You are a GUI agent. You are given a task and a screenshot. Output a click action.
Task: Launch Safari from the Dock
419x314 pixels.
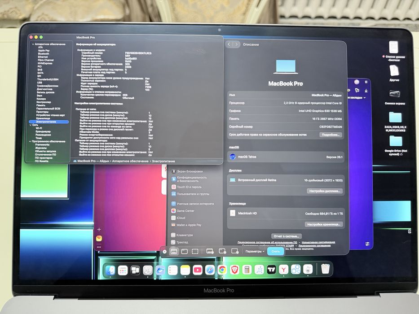[210, 270]
